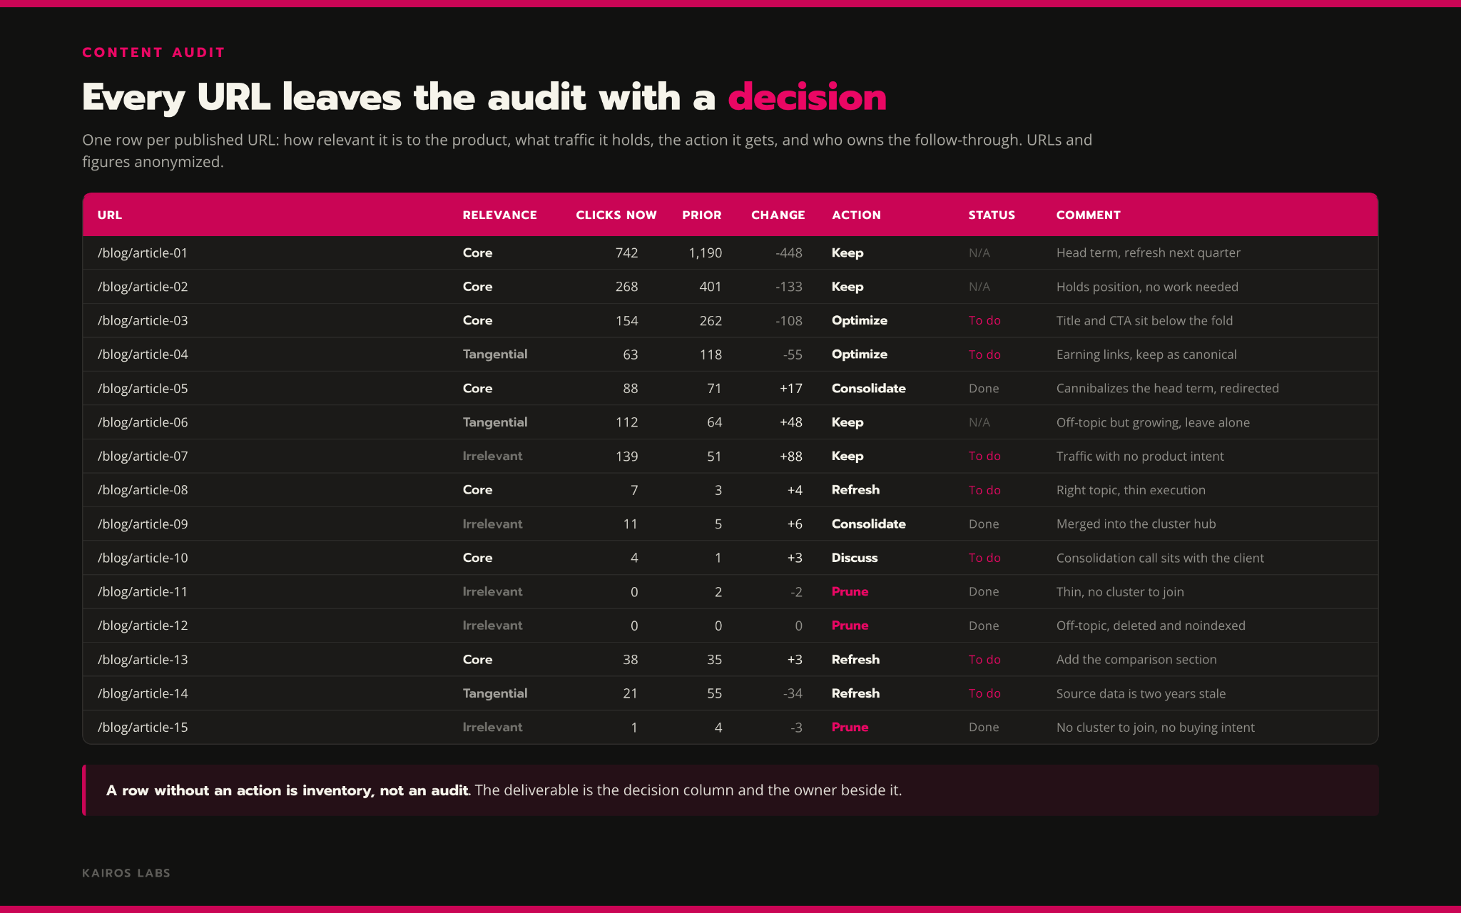
Task: Click the pink word decision in the heading
Action: coord(807,96)
